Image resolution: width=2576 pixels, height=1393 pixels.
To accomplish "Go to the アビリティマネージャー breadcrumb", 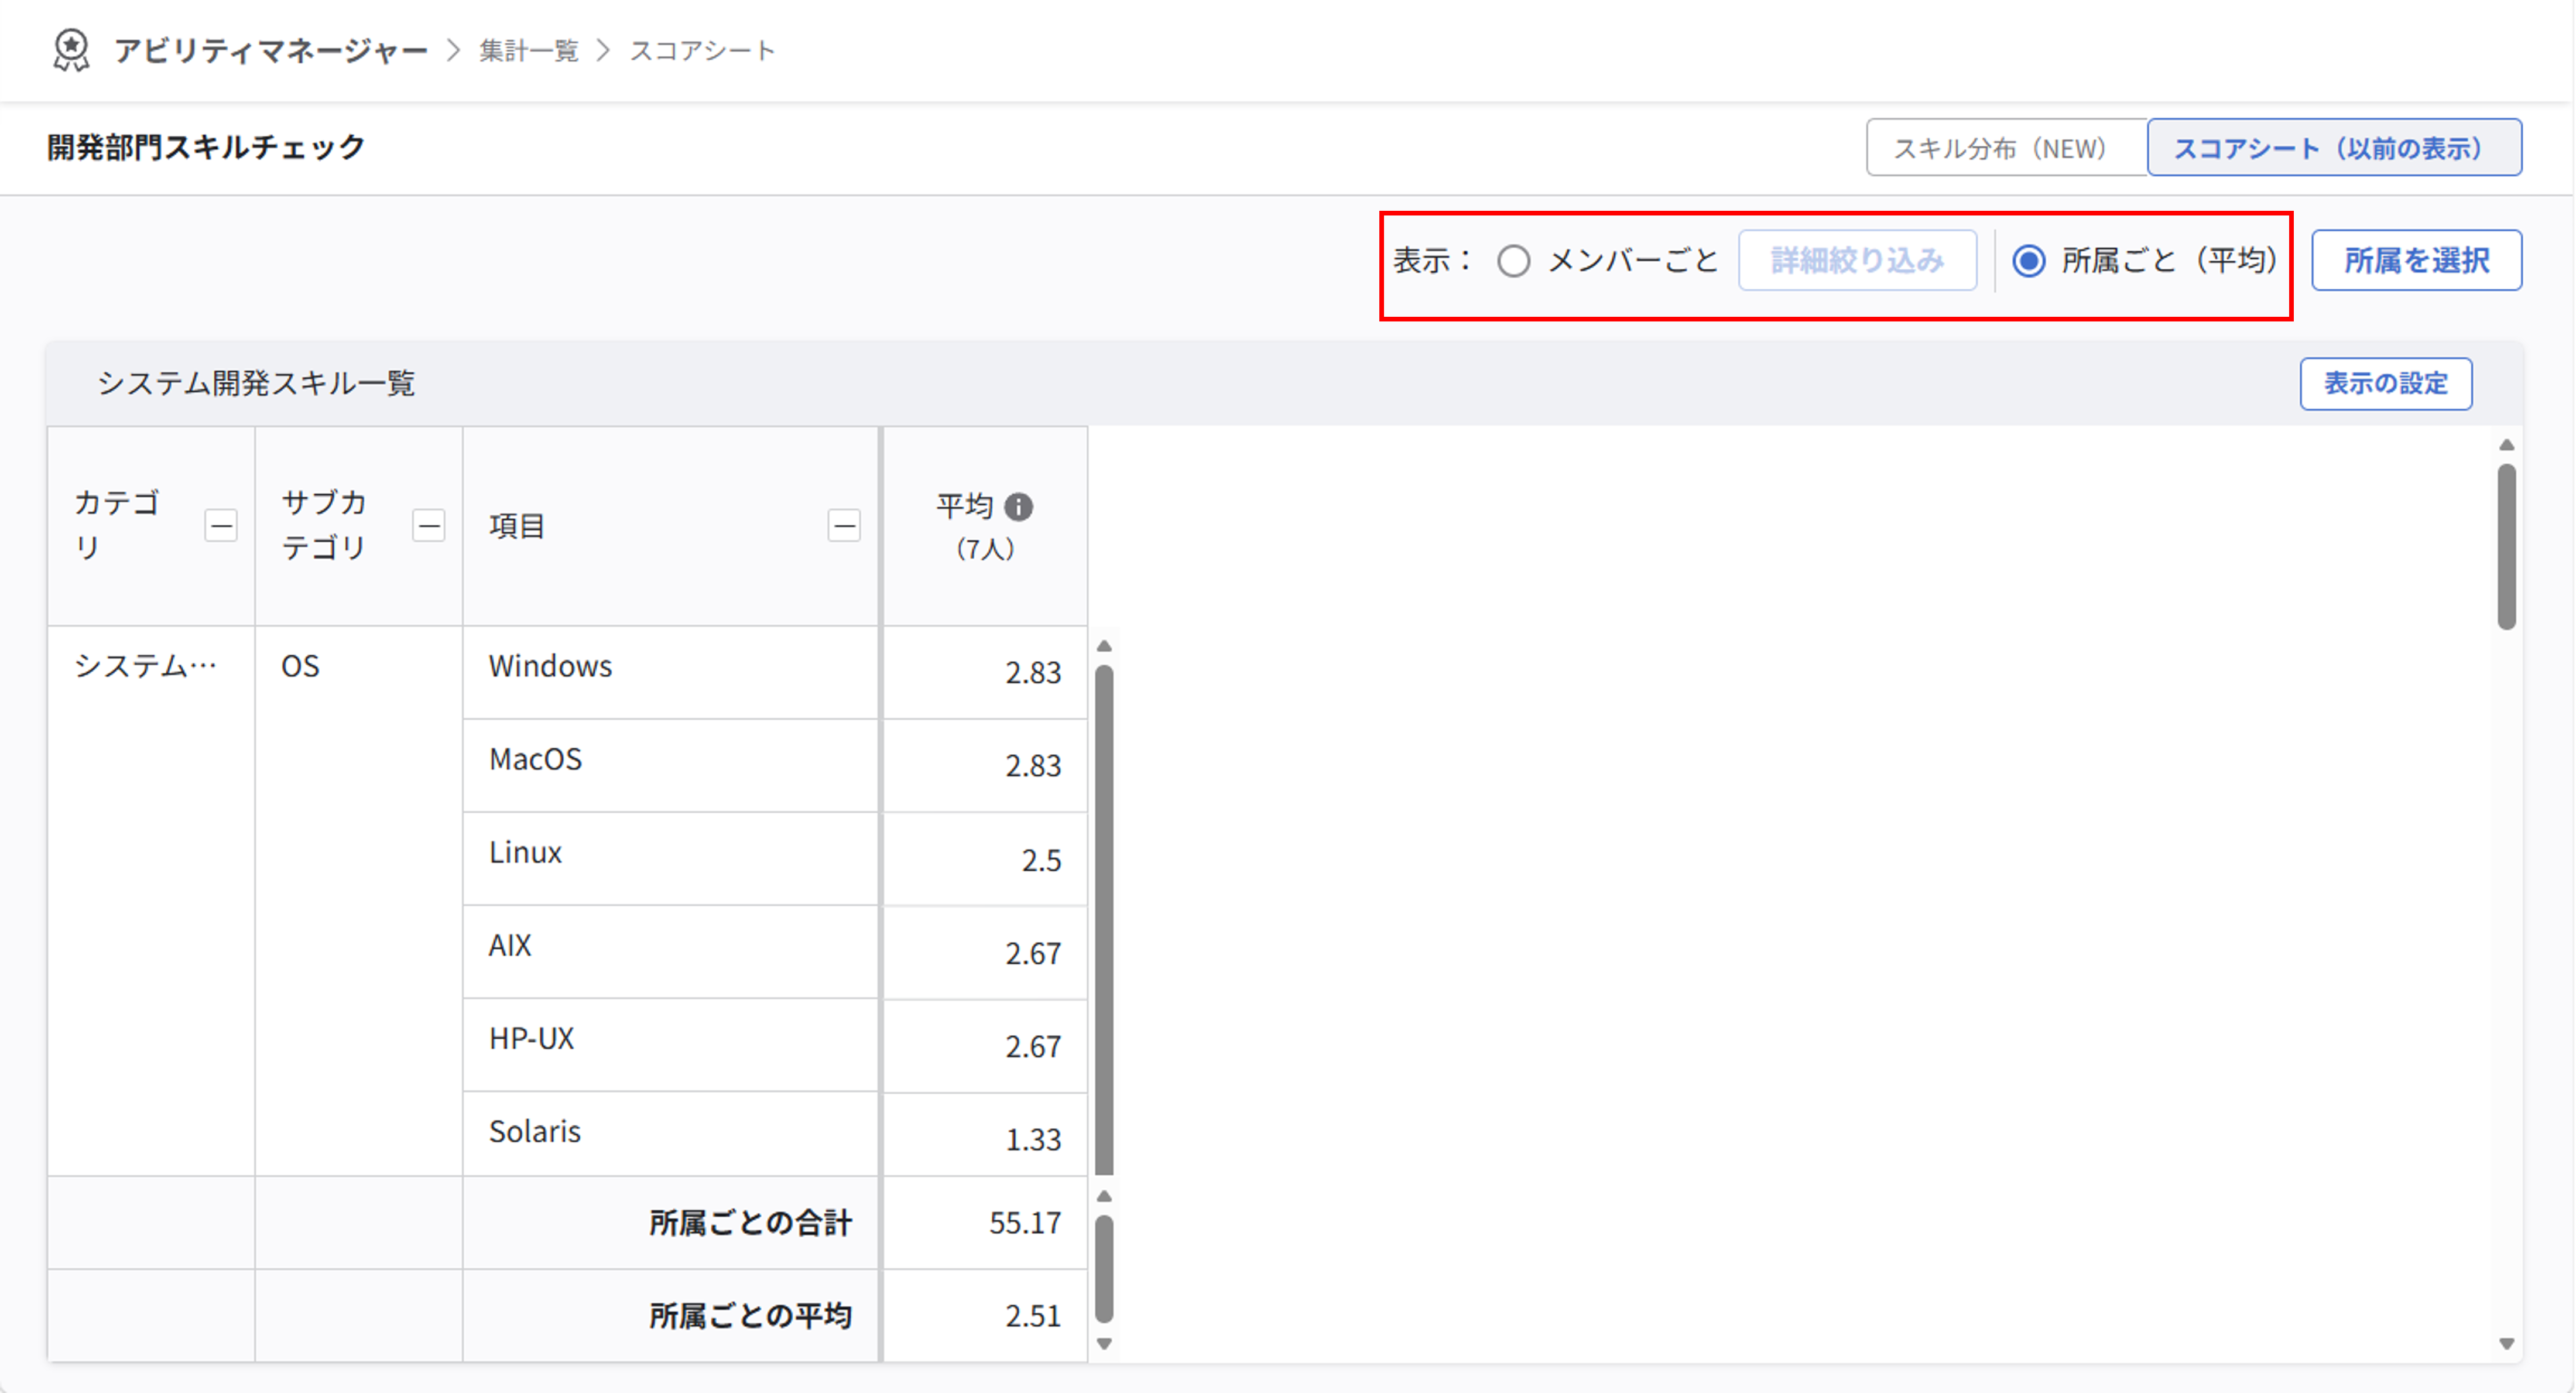I will click(270, 51).
